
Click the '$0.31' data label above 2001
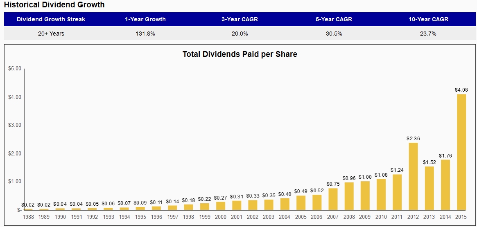click(237, 197)
